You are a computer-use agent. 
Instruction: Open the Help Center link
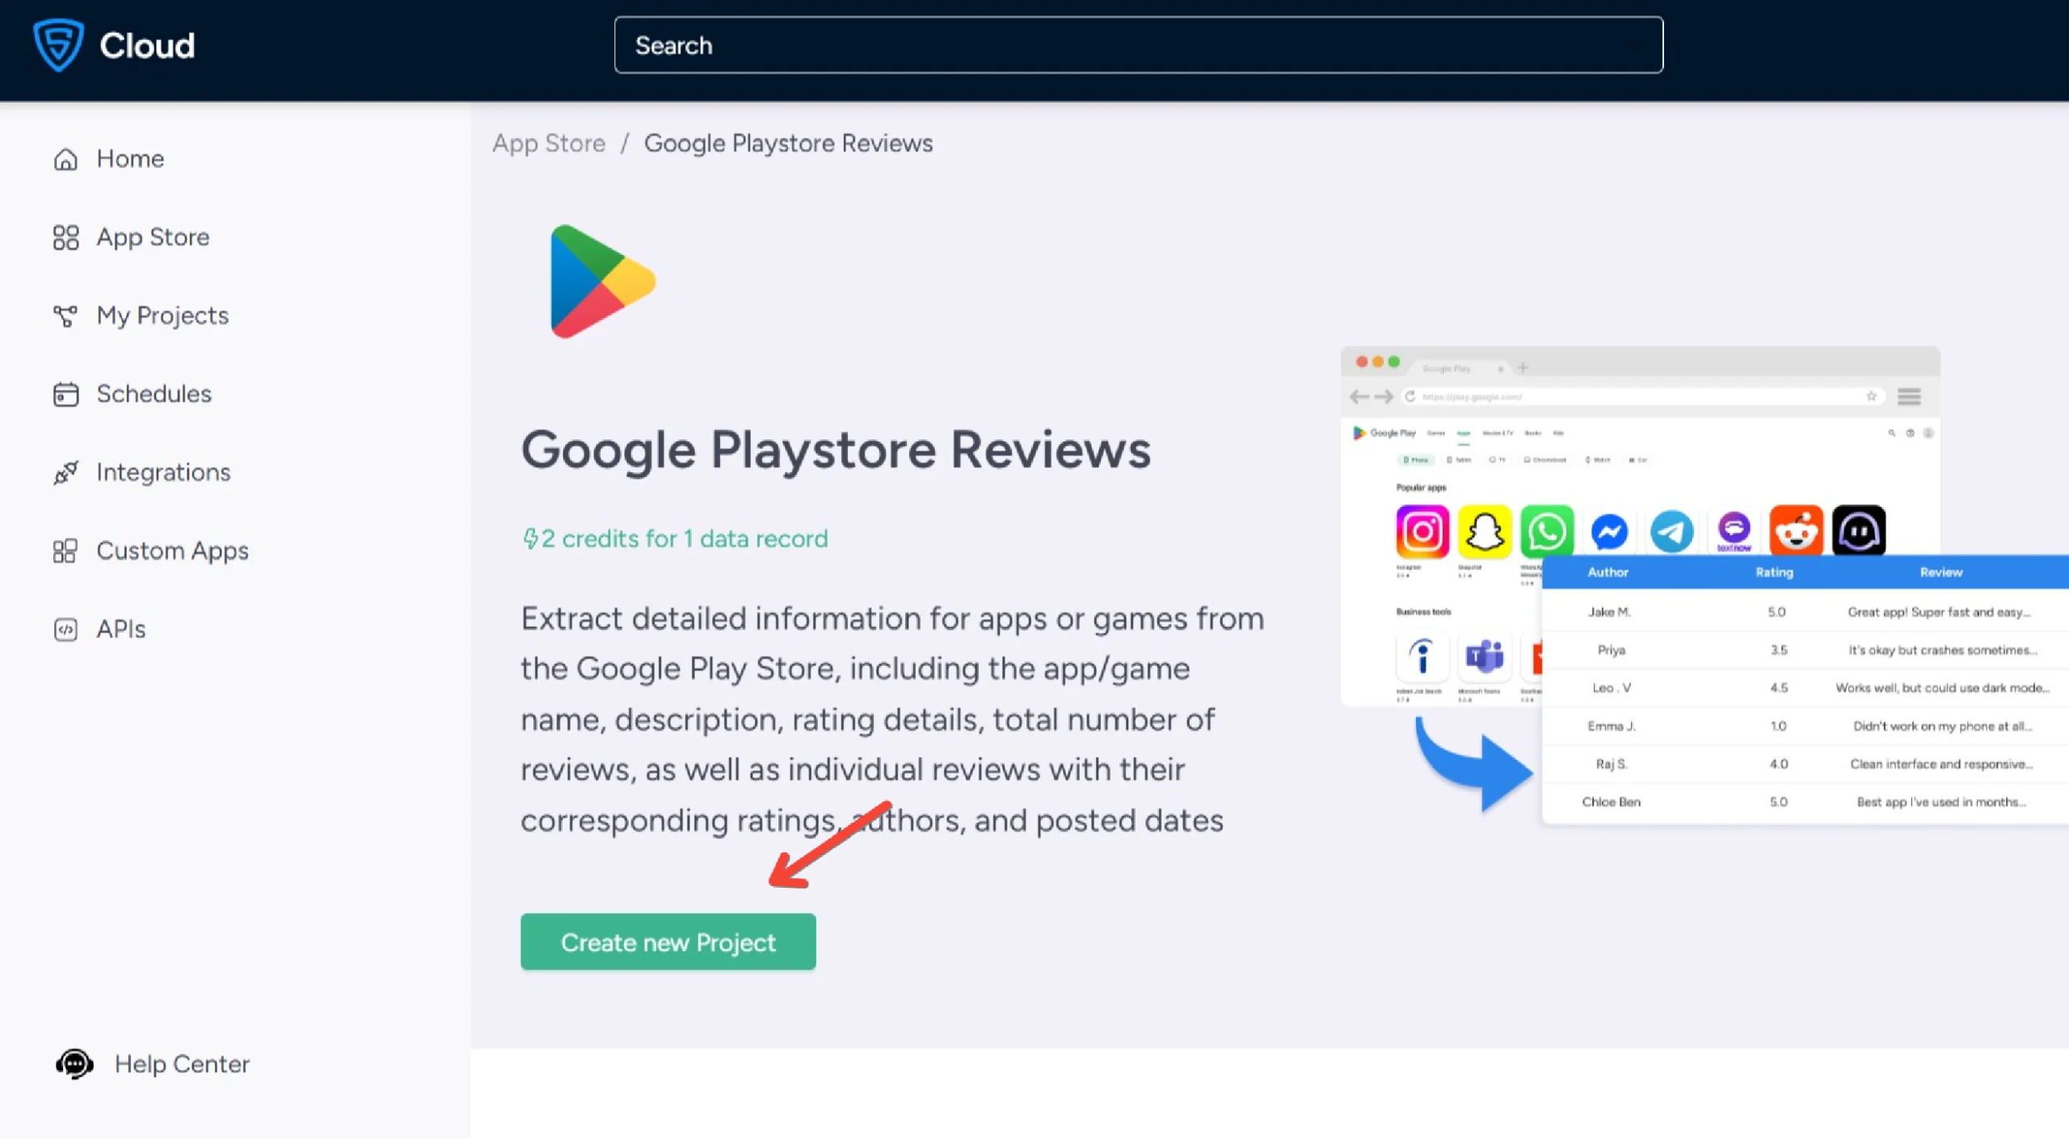click(182, 1064)
